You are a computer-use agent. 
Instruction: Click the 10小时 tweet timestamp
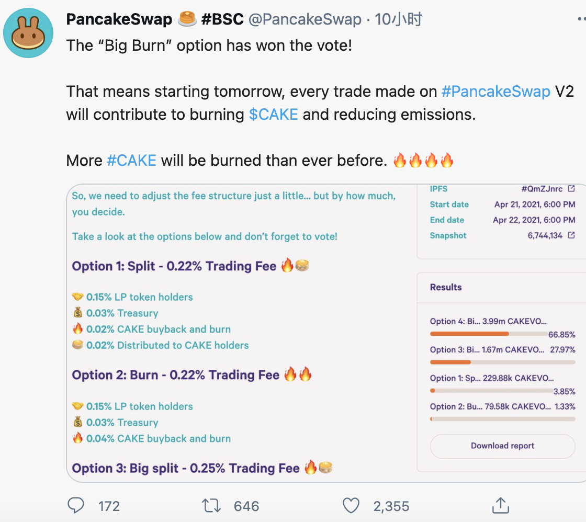(398, 19)
